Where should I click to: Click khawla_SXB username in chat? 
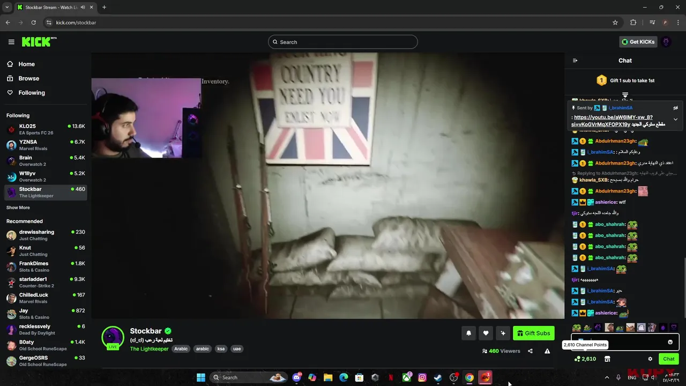coord(594,180)
